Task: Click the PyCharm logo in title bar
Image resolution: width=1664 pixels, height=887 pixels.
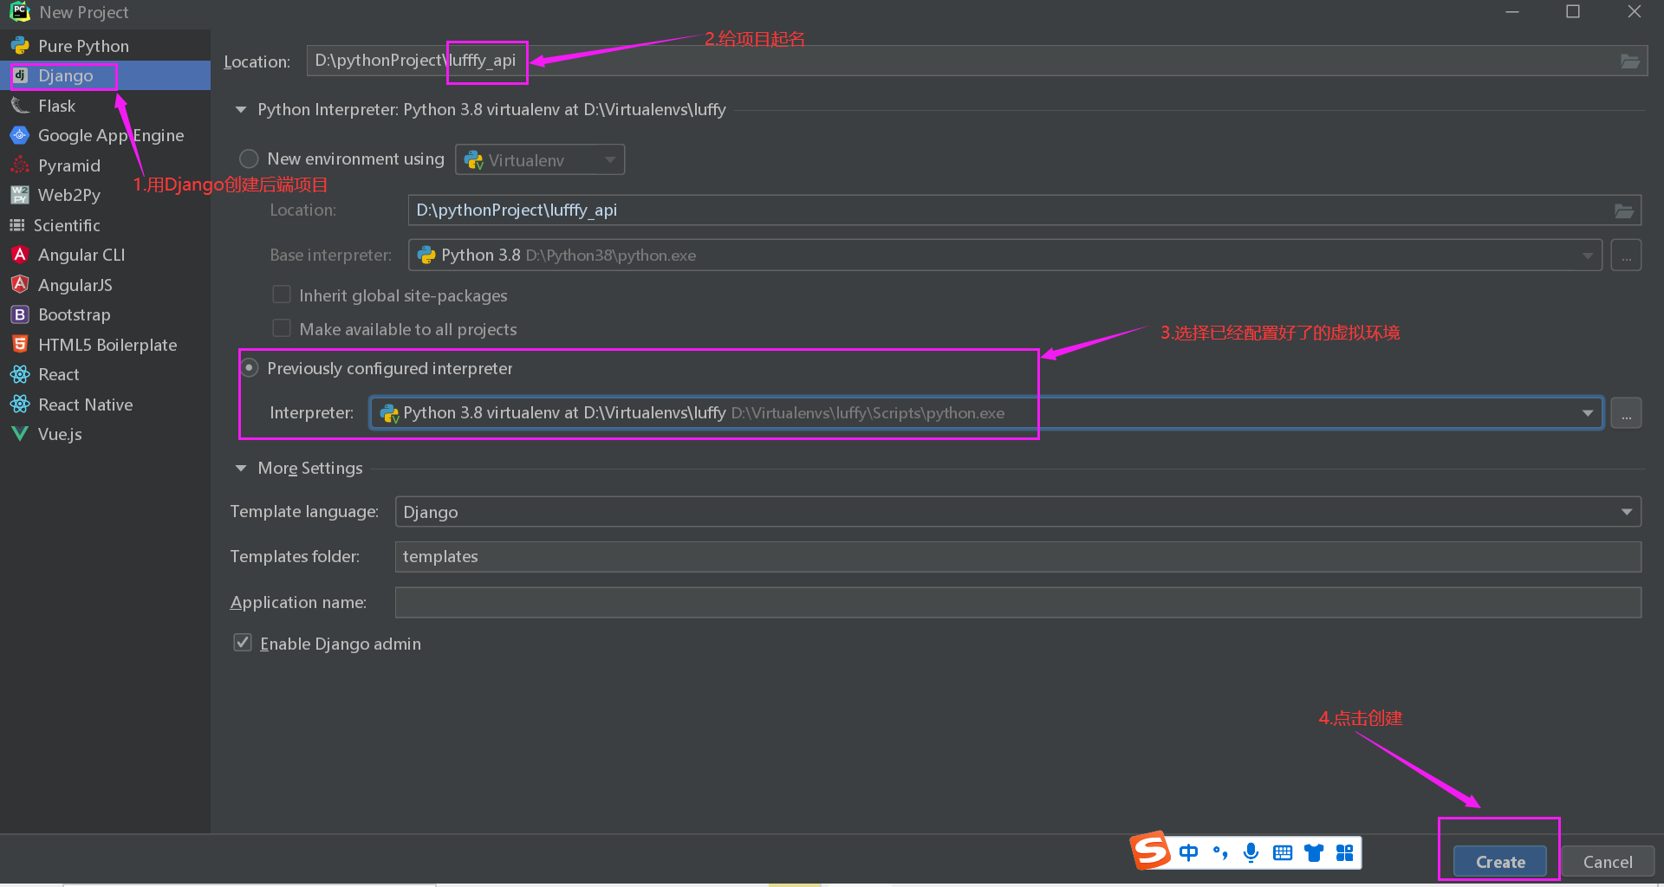Action: click(19, 12)
